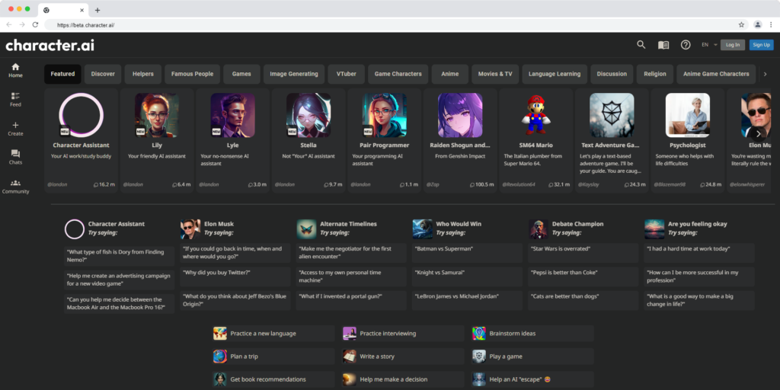Click the Brainstorm ideas icon
This screenshot has width=780, height=390.
coord(478,334)
